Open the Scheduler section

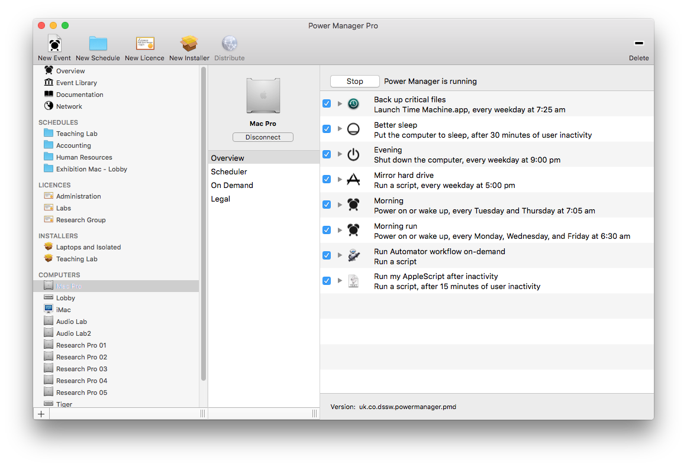coord(264,171)
